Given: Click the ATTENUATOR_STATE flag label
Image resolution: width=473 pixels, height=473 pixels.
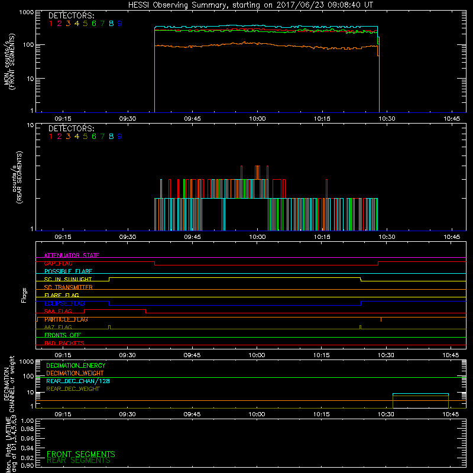Looking at the screenshot, I should [x=72, y=255].
